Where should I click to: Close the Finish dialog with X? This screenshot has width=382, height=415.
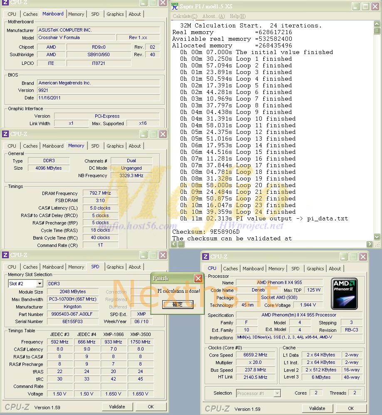point(198,278)
